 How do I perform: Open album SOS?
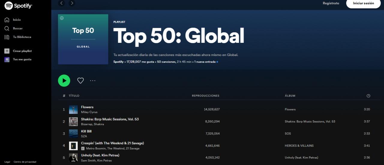point(288,134)
